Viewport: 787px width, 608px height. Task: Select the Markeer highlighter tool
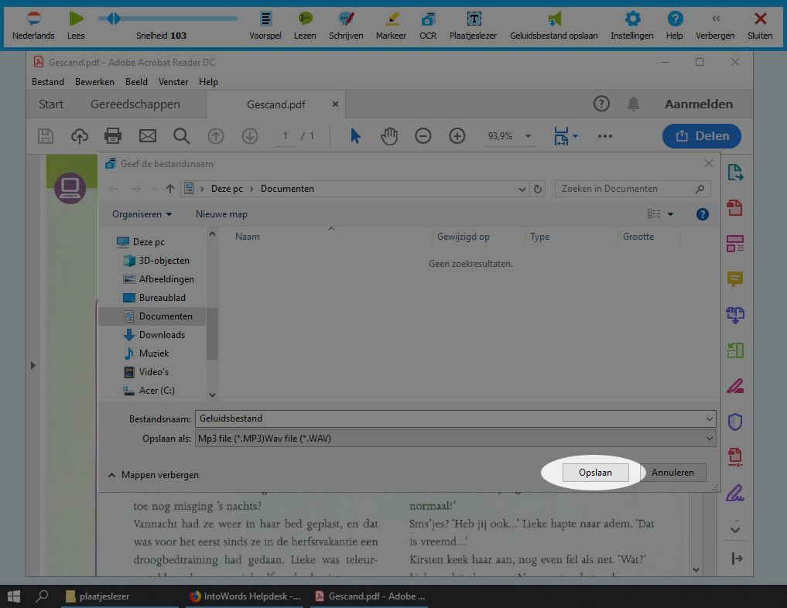pyautogui.click(x=391, y=19)
